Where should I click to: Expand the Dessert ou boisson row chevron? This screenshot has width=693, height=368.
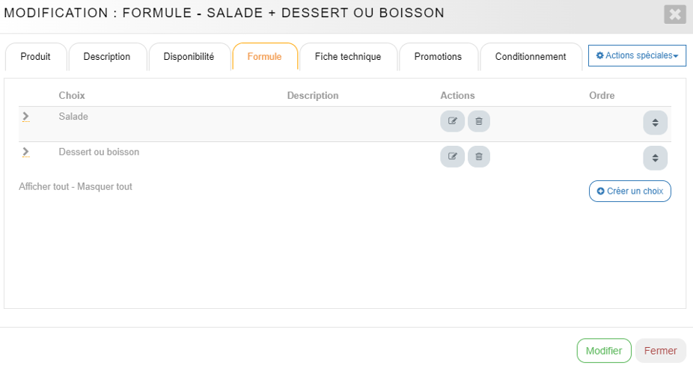[x=25, y=152]
